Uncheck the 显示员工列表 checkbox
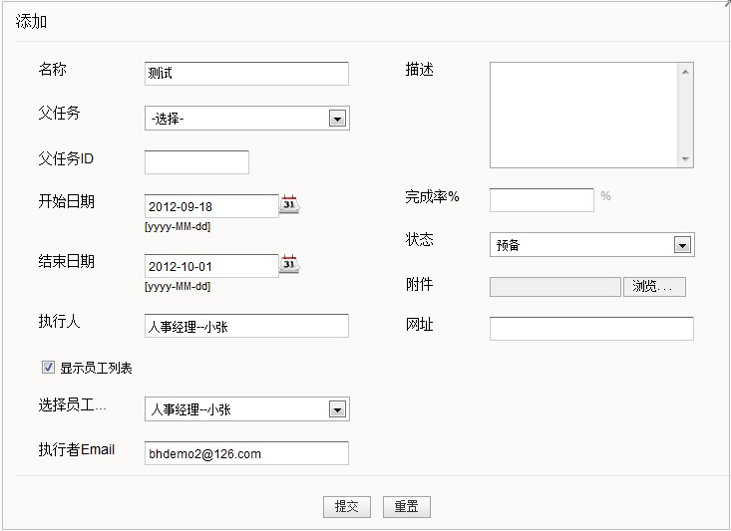 click(x=48, y=368)
